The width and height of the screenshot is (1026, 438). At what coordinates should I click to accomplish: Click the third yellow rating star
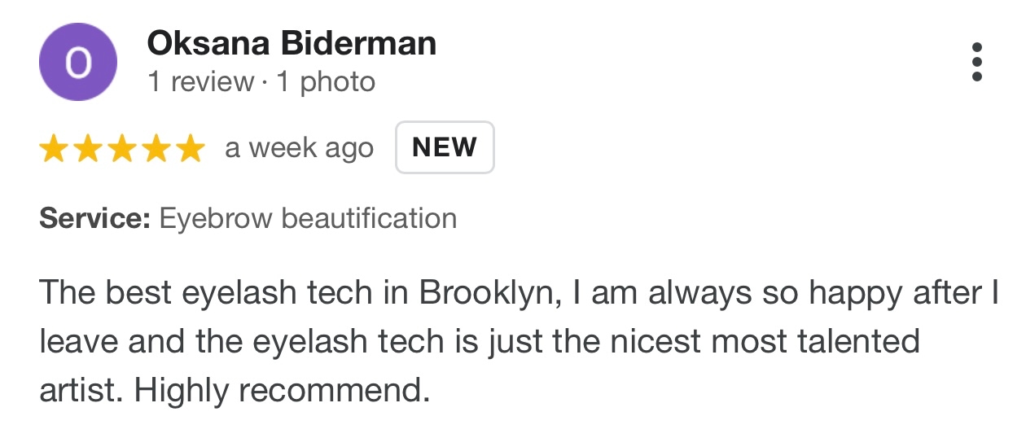point(121,149)
